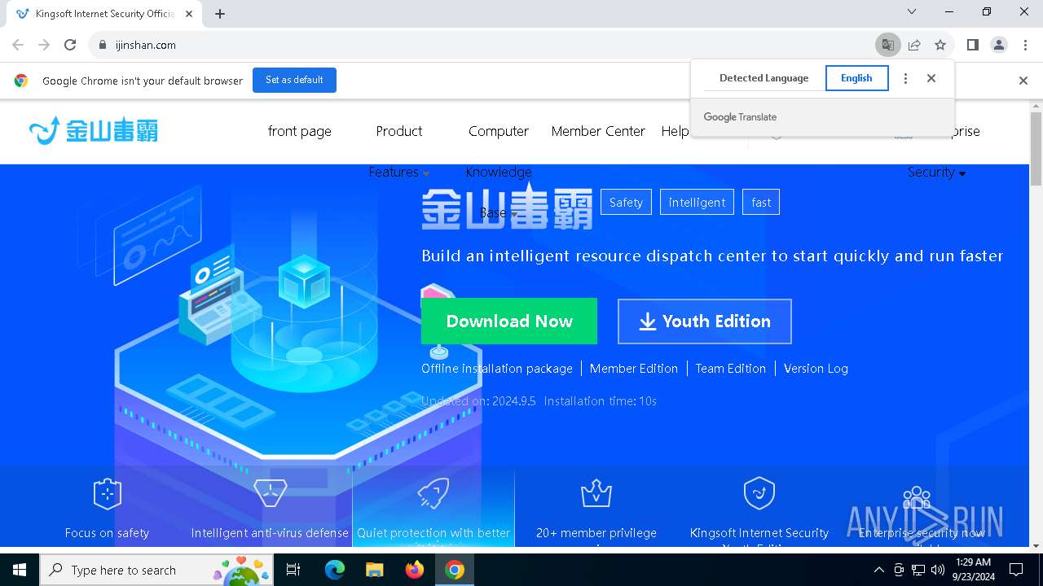Click the rocket Quiet protection icon

pyautogui.click(x=433, y=493)
